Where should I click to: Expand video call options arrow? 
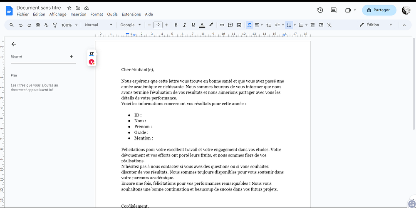pyautogui.click(x=355, y=10)
